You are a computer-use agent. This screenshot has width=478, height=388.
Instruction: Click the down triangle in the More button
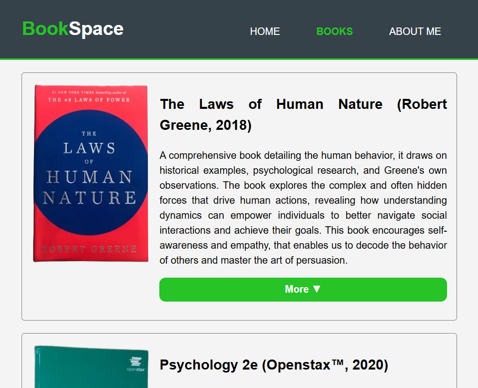tap(316, 290)
